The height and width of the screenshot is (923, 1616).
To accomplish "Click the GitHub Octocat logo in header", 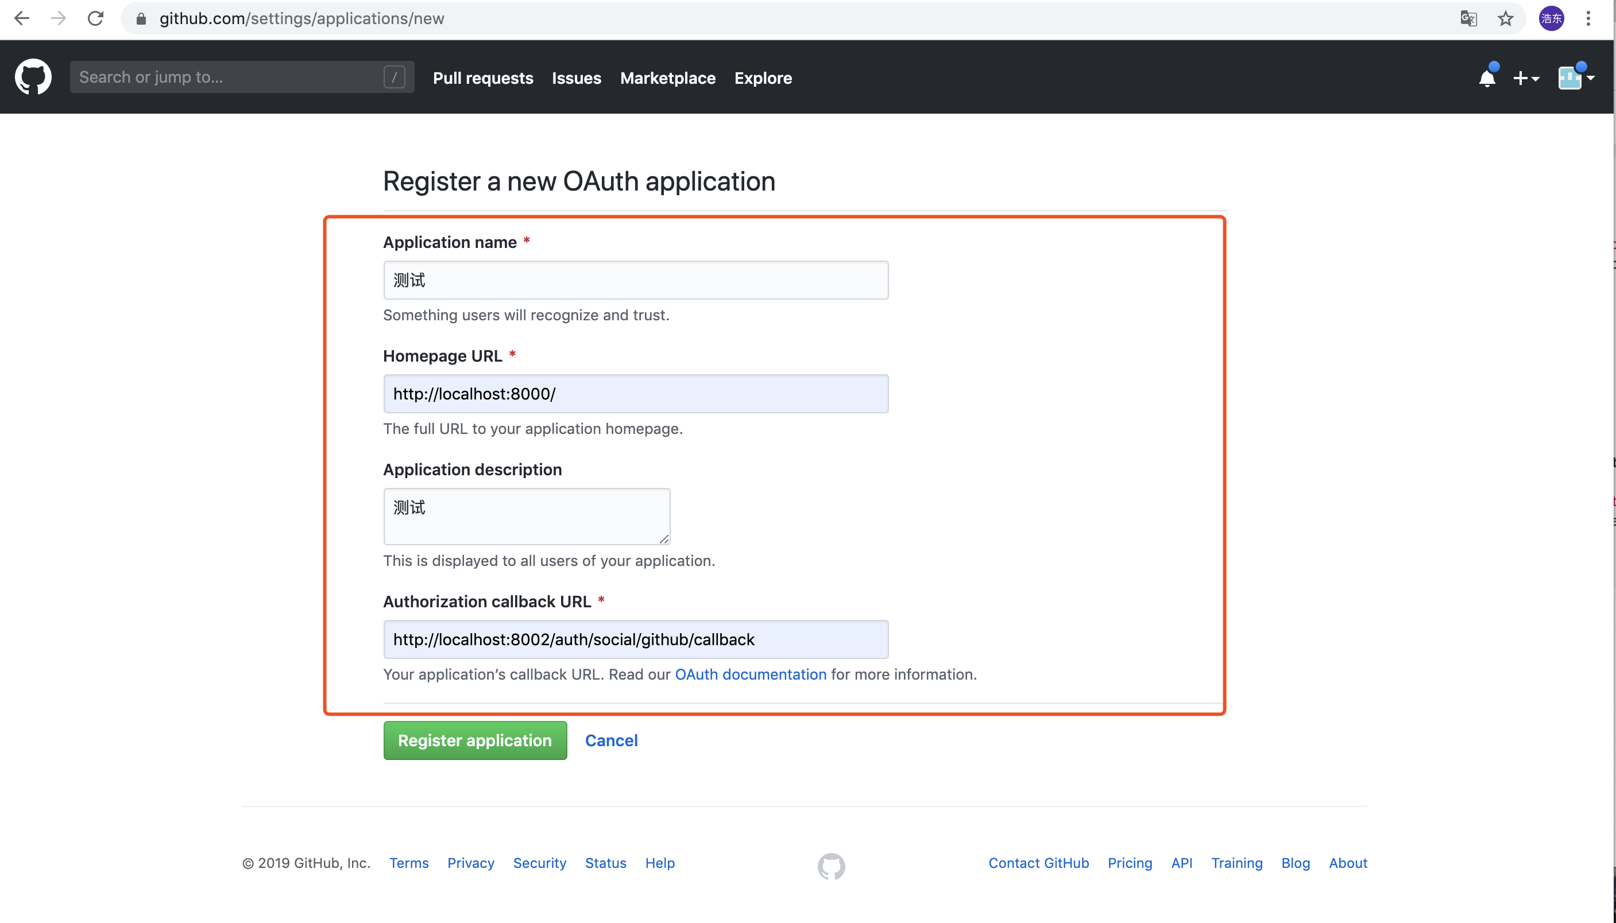I will point(33,77).
